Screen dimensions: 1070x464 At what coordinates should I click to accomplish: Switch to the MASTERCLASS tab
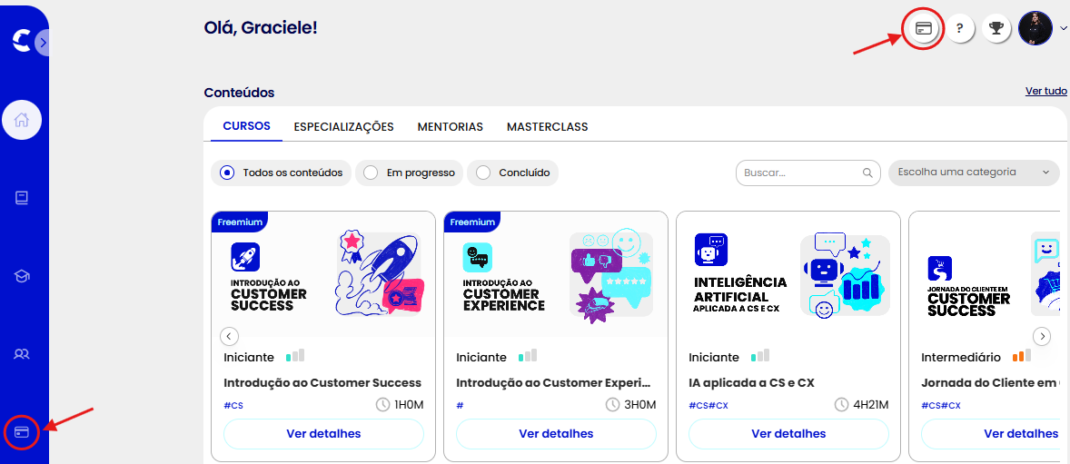(x=548, y=127)
